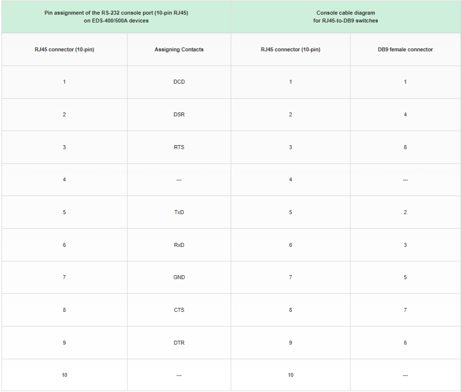Click the DSR contact cell
The image size is (461, 392).
[x=179, y=115]
